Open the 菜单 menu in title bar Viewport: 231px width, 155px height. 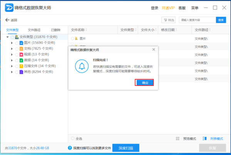pos(195,8)
